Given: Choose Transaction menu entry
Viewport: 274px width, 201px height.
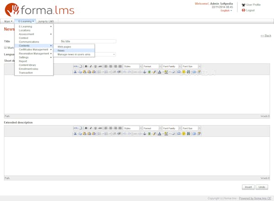Looking at the screenshot, I should [34, 73].
